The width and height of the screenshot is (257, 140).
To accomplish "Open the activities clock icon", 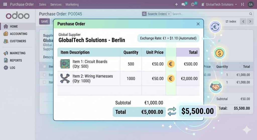I will (193, 5).
